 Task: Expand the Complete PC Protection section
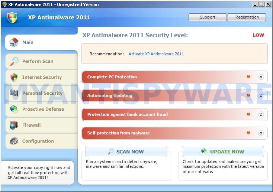coord(261,77)
